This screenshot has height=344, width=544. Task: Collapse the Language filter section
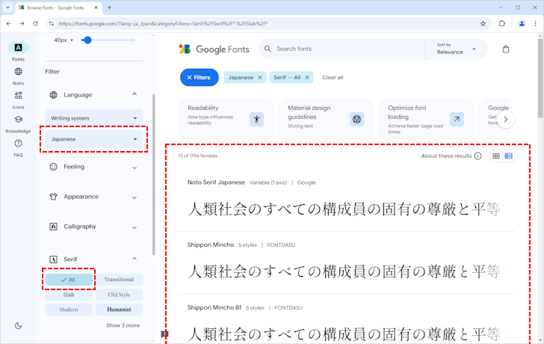click(135, 94)
